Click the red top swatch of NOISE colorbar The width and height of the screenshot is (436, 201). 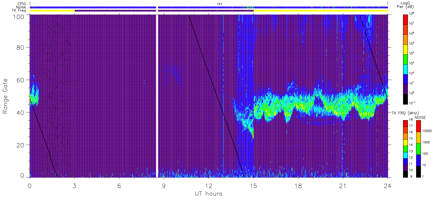pos(418,126)
